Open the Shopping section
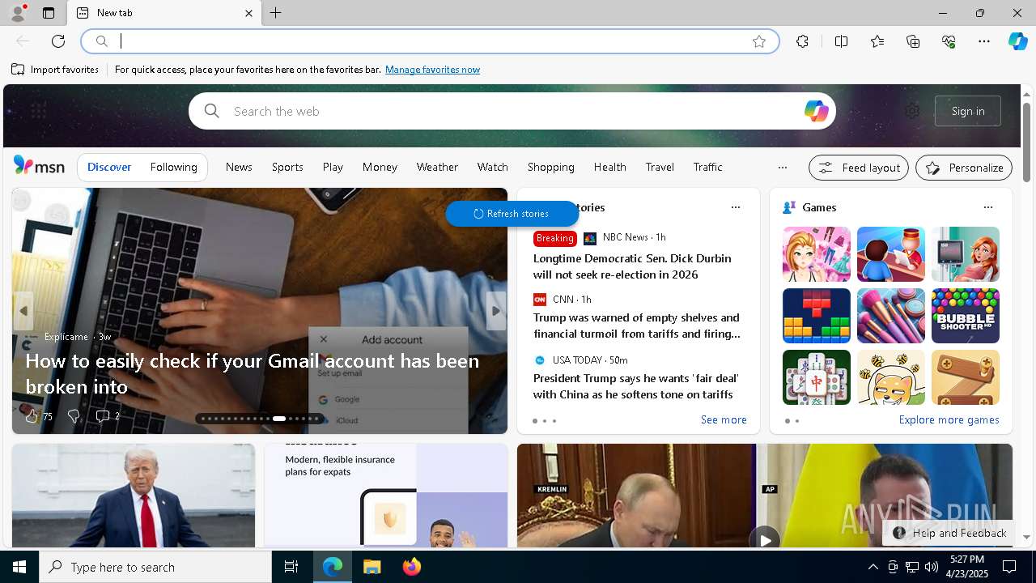 click(550, 167)
